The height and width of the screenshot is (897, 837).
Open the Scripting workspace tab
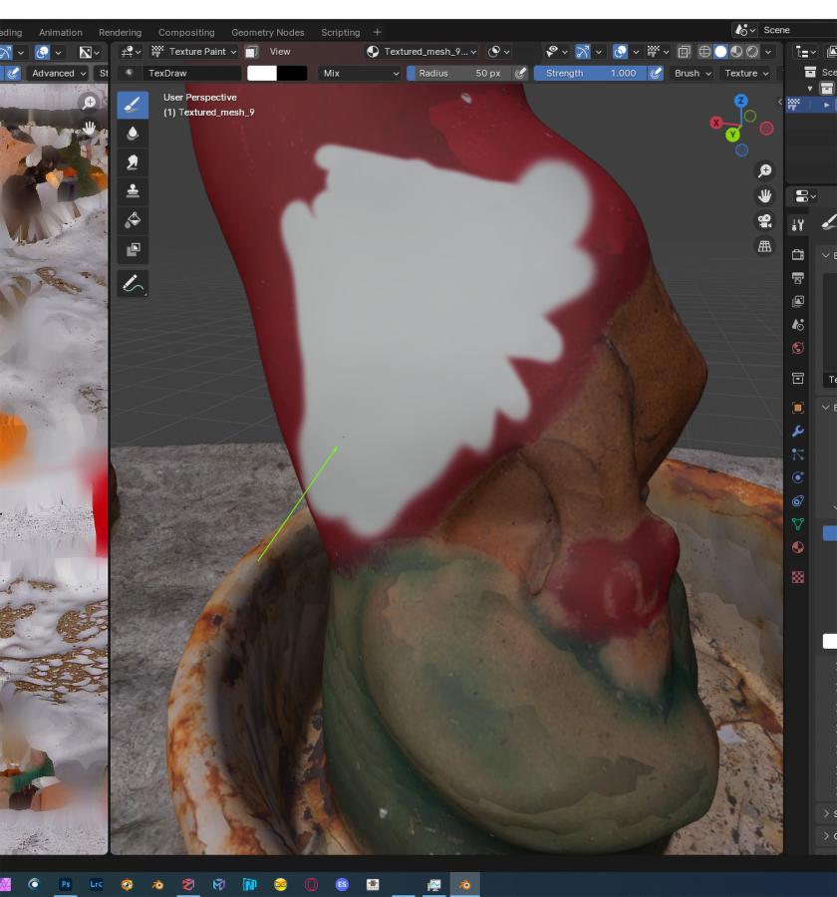pos(341,33)
